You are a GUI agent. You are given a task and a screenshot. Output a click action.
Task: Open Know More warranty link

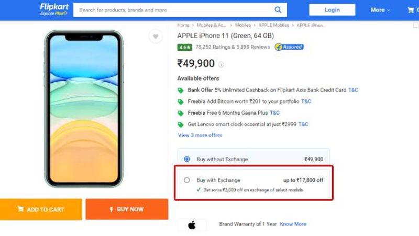tap(293, 224)
